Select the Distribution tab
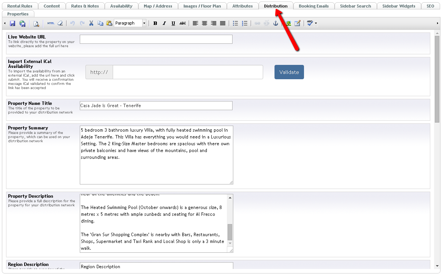Image resolution: width=442 pixels, height=275 pixels. click(276, 6)
